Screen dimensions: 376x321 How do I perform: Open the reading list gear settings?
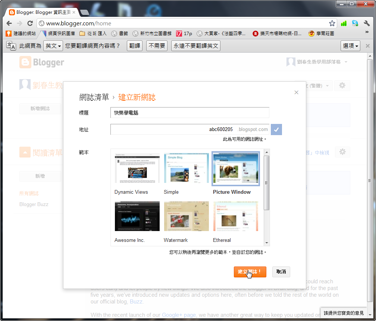pyautogui.click(x=343, y=152)
